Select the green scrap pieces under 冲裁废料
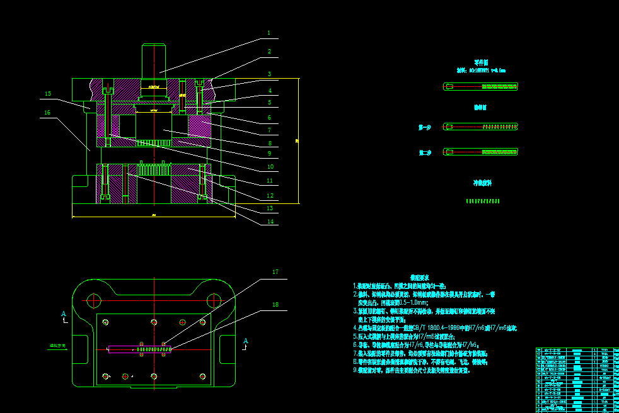 coord(483,201)
